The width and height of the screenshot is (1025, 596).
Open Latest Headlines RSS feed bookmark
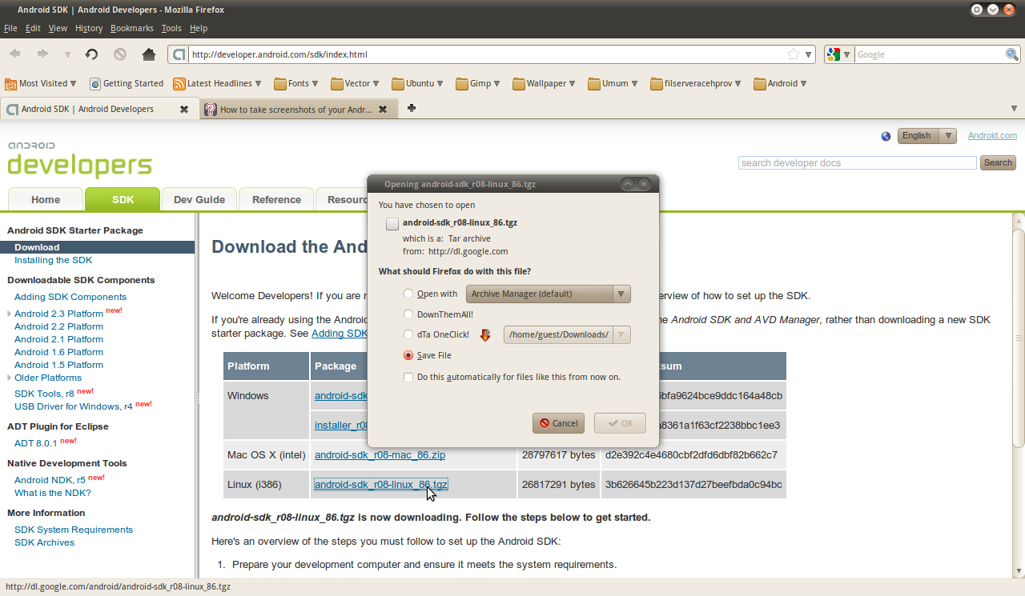[219, 83]
